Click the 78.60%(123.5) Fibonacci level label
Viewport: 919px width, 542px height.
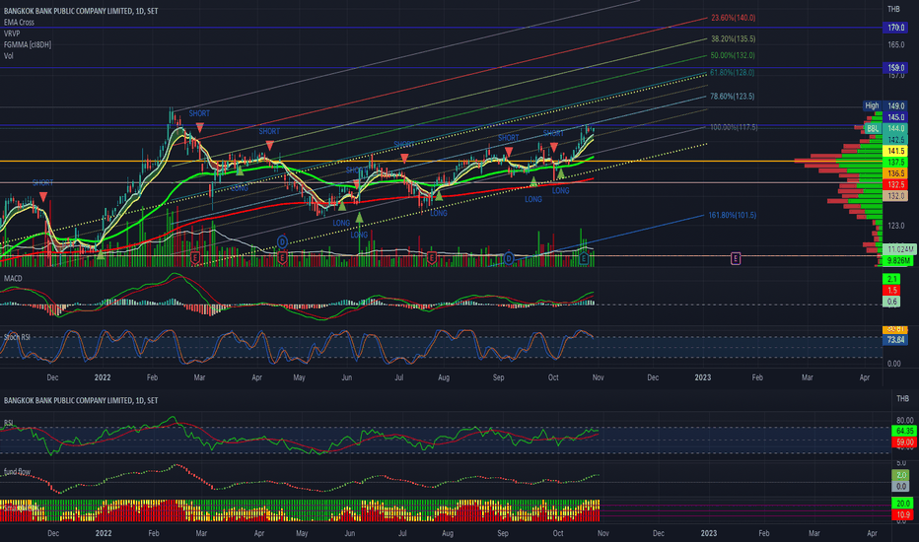click(732, 97)
